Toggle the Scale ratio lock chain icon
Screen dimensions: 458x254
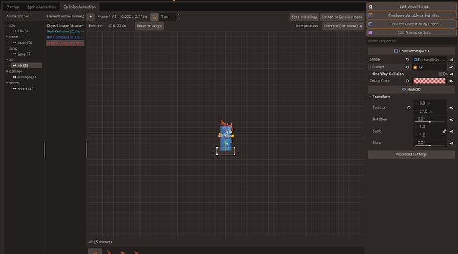[444, 131]
